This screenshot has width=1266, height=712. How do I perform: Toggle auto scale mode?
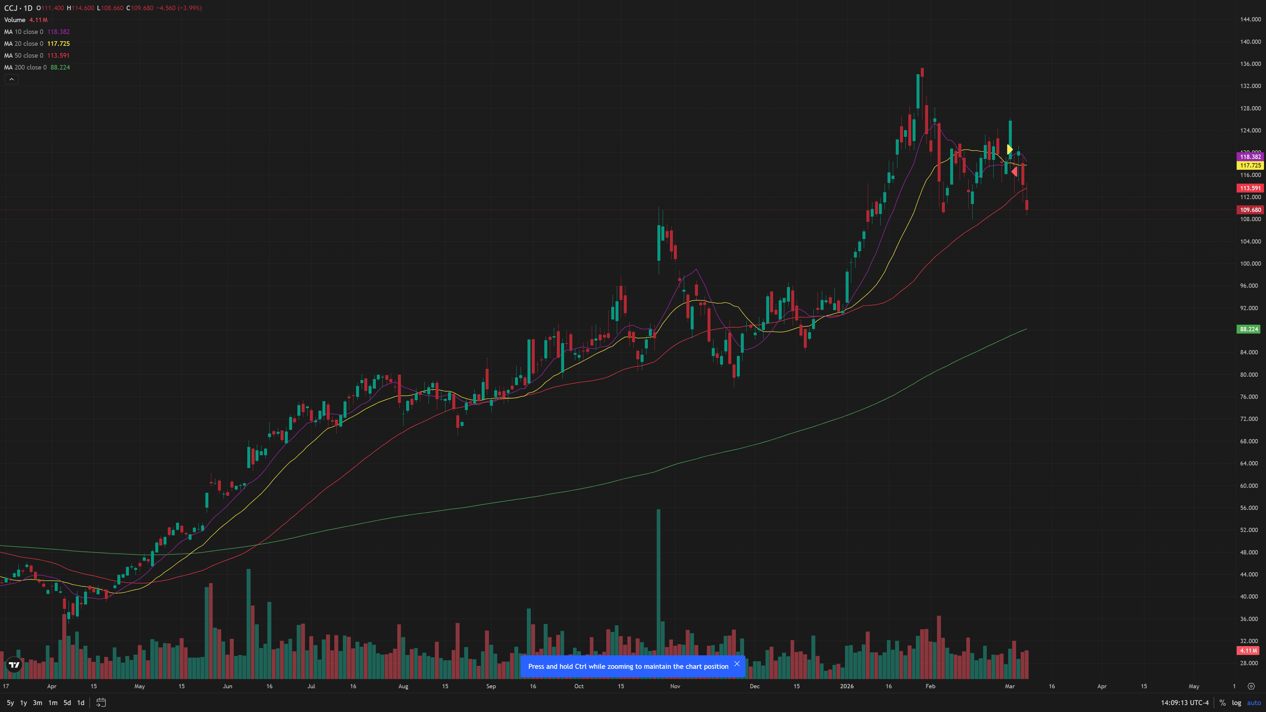[1254, 703]
